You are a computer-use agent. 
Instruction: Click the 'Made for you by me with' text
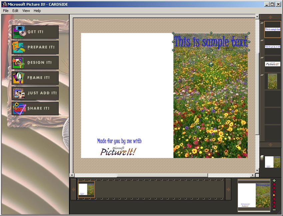click(119, 141)
